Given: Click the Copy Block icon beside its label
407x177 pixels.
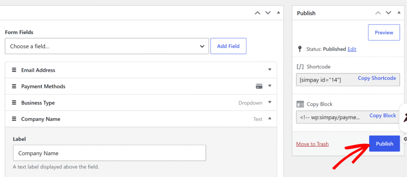Looking at the screenshot, I should coord(300,104).
